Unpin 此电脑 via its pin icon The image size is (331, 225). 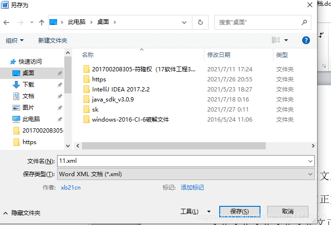[x=60, y=119]
